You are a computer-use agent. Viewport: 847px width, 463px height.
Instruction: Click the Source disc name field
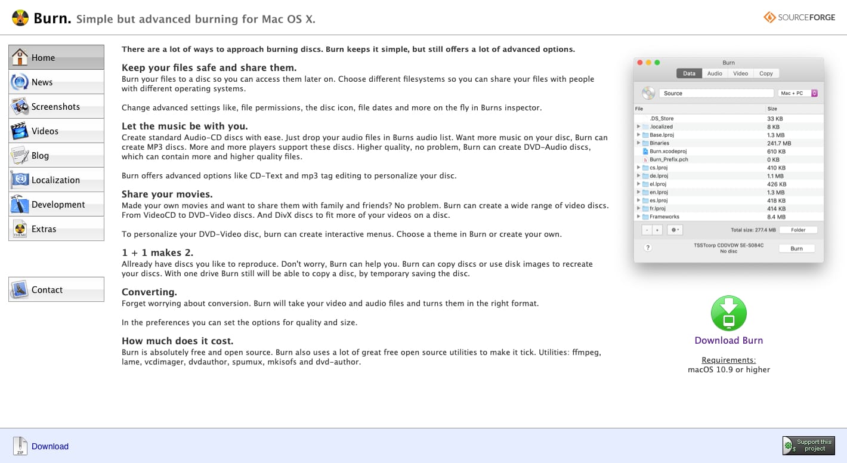pos(716,93)
